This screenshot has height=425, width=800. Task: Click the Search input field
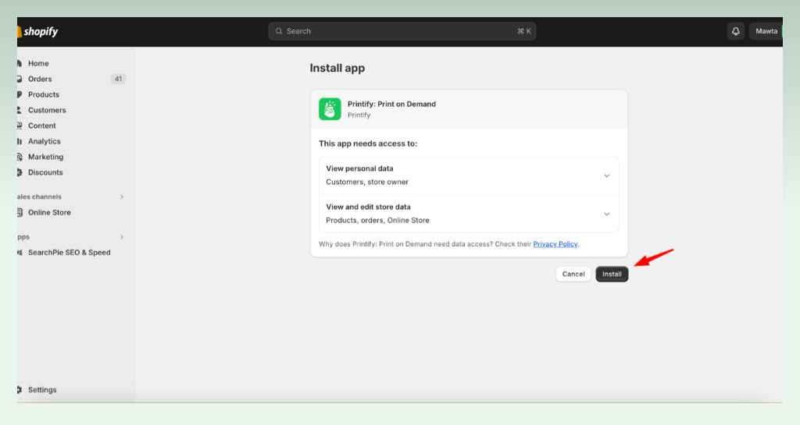[x=402, y=31]
